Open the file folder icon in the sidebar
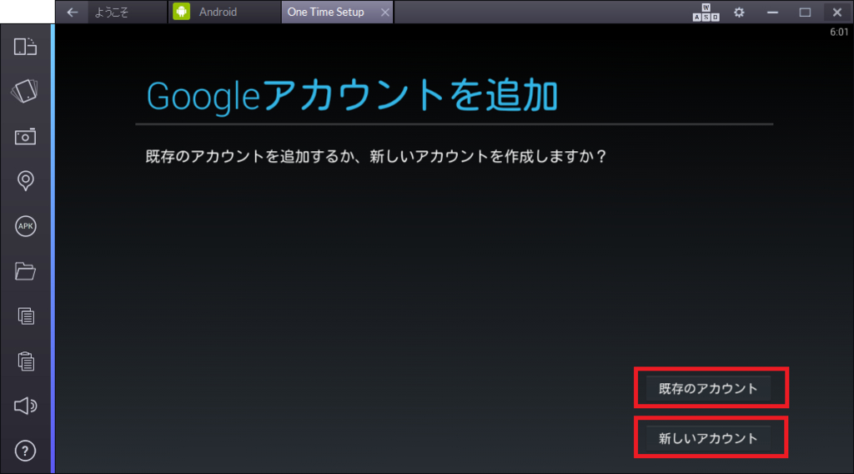Viewport: 854px width, 474px height. click(x=25, y=270)
